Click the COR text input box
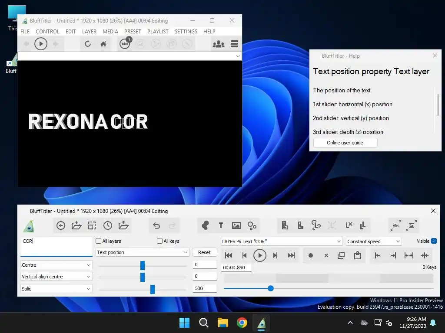 pyautogui.click(x=56, y=246)
